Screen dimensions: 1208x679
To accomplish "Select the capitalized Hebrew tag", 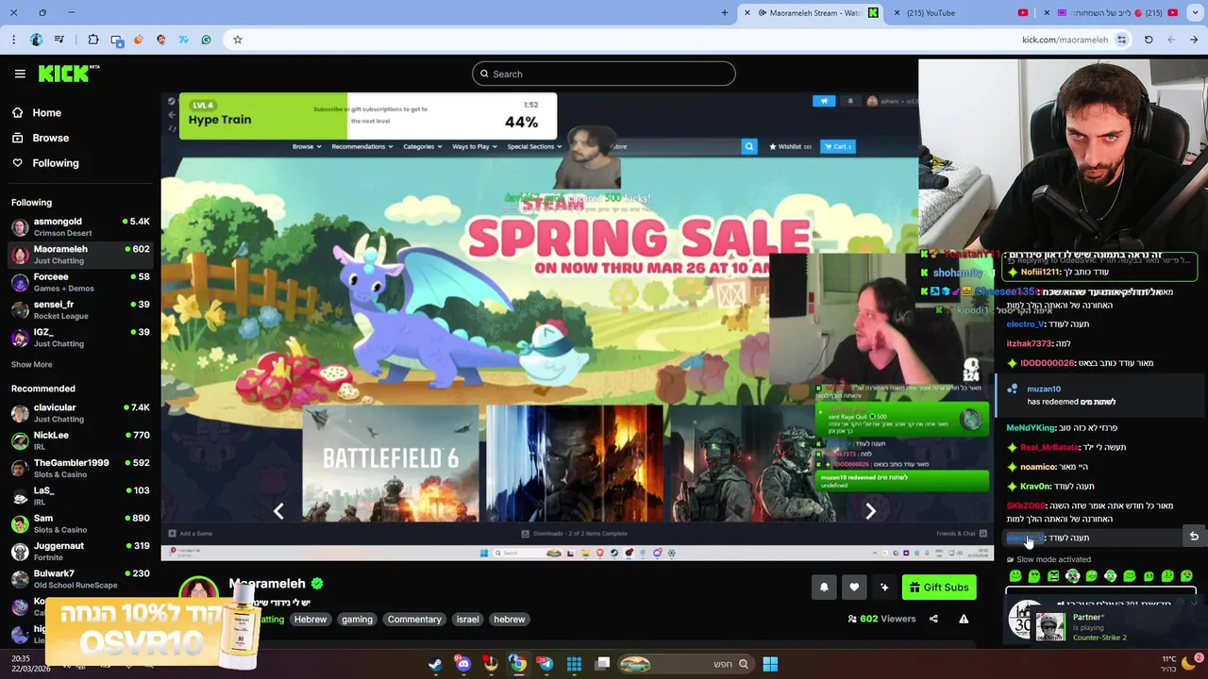I will pos(310,620).
